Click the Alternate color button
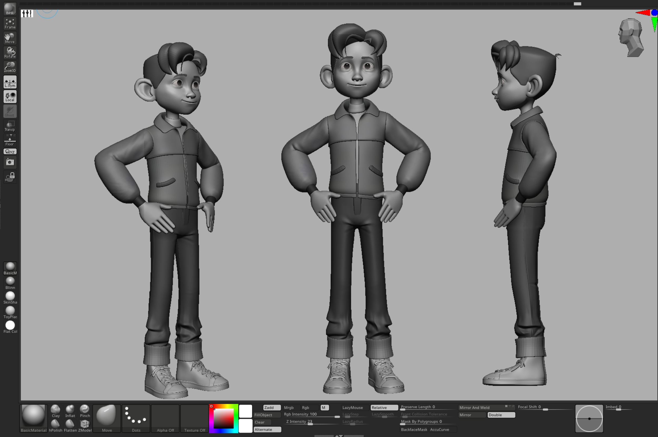The height and width of the screenshot is (437, 658). point(267,429)
